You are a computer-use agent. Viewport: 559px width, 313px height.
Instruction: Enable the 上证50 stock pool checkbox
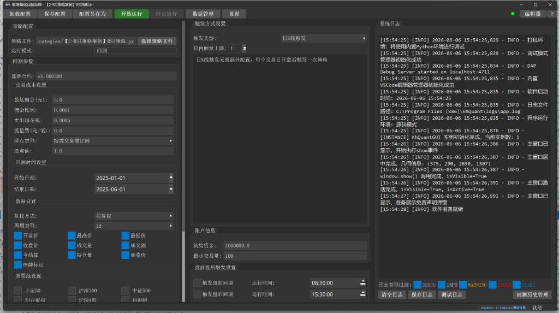pos(18,290)
